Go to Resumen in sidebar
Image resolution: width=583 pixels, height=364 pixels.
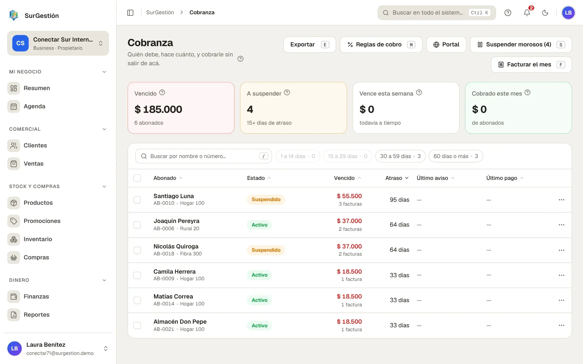58,88
